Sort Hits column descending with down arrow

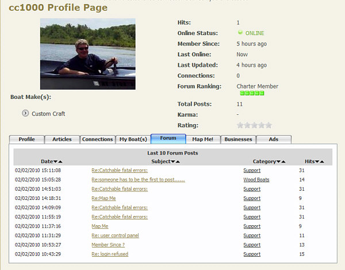click(x=317, y=161)
